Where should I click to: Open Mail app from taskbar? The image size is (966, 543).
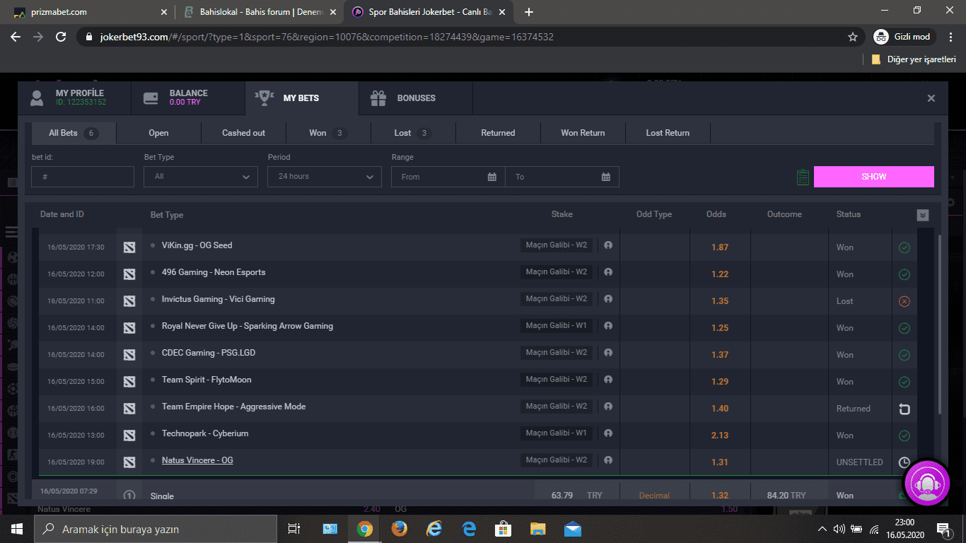pyautogui.click(x=573, y=528)
